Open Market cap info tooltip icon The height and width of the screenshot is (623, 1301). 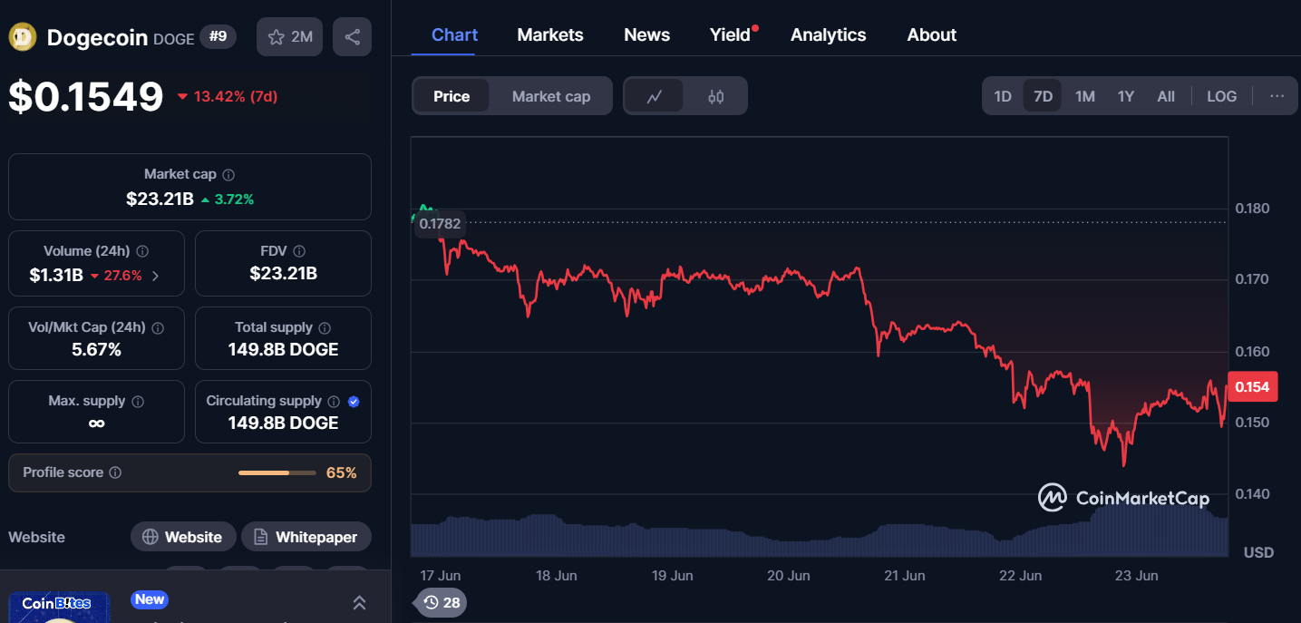[x=228, y=174]
